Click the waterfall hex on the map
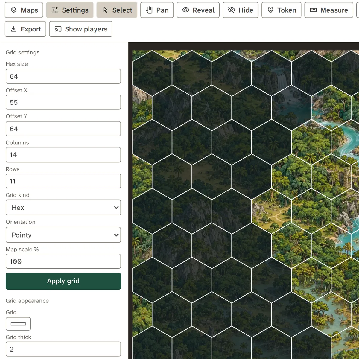Image resolution: width=359 pixels, height=359 pixels. pyautogui.click(x=272, y=73)
